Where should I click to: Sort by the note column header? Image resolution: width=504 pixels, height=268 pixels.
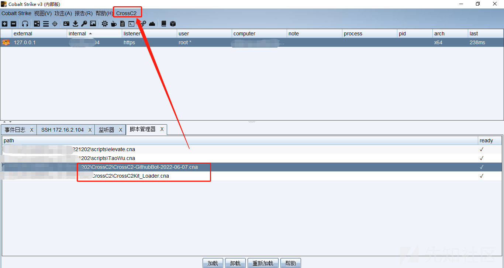[x=314, y=34]
